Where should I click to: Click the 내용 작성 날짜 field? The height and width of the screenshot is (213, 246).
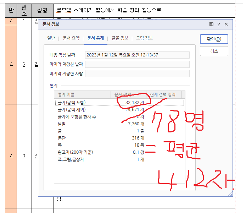click(137, 55)
